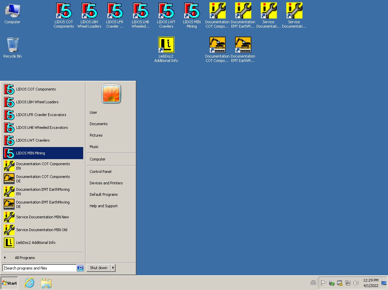388x290 pixels.
Task: Launch Internet Explorer from taskbar
Action: tap(29, 283)
